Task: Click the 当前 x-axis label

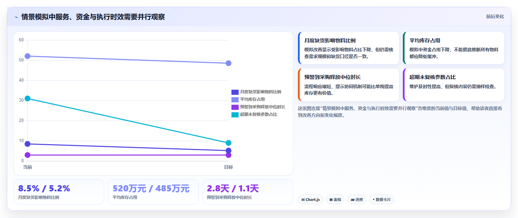Action: tap(28, 167)
